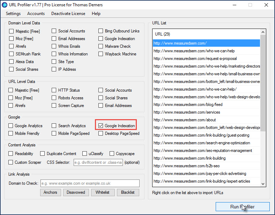Tick the Custom Scraper checkbox
The width and height of the screenshot is (275, 215).
pos(11,162)
